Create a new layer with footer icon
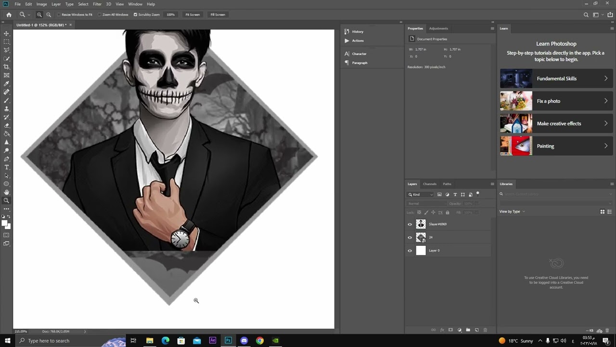Screen dimensions: 616x347 coord(476,330)
